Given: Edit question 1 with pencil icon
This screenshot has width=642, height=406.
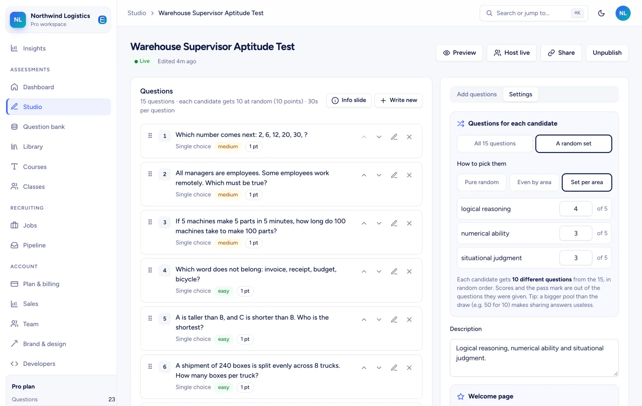Looking at the screenshot, I should [394, 137].
